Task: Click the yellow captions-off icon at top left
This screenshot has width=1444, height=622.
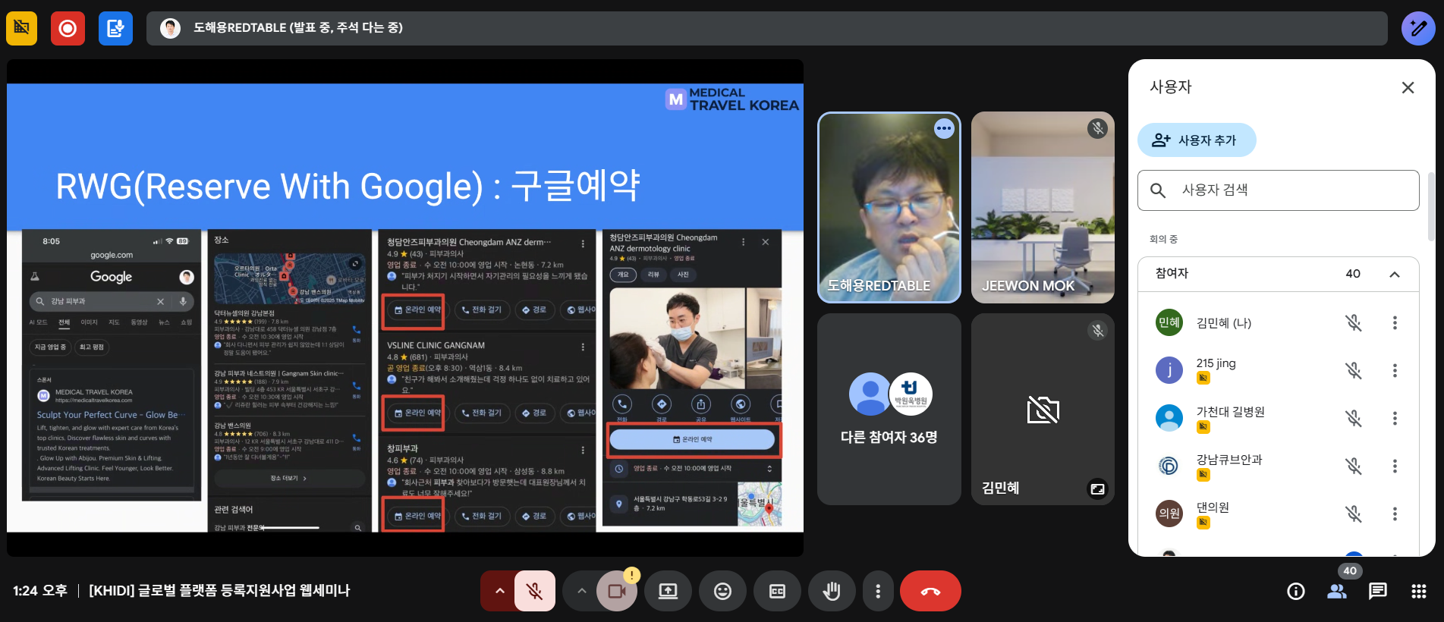Action: click(21, 29)
